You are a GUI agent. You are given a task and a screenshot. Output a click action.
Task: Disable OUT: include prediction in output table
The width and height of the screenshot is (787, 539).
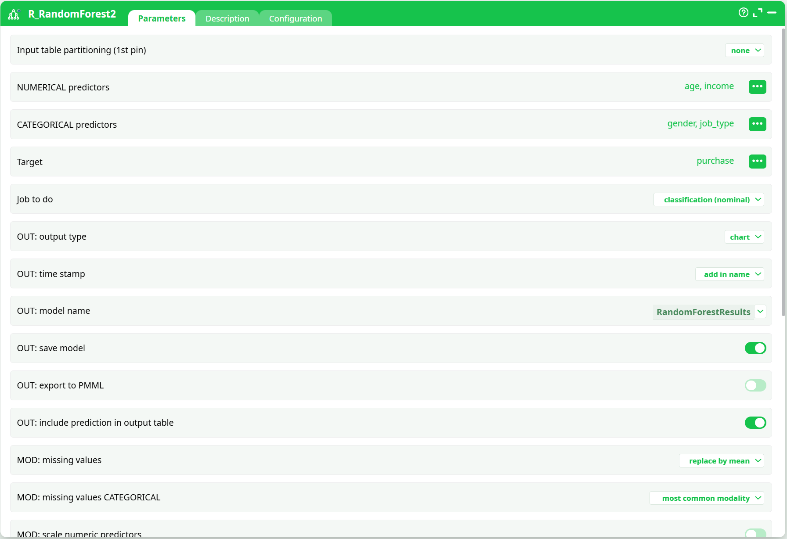point(755,423)
